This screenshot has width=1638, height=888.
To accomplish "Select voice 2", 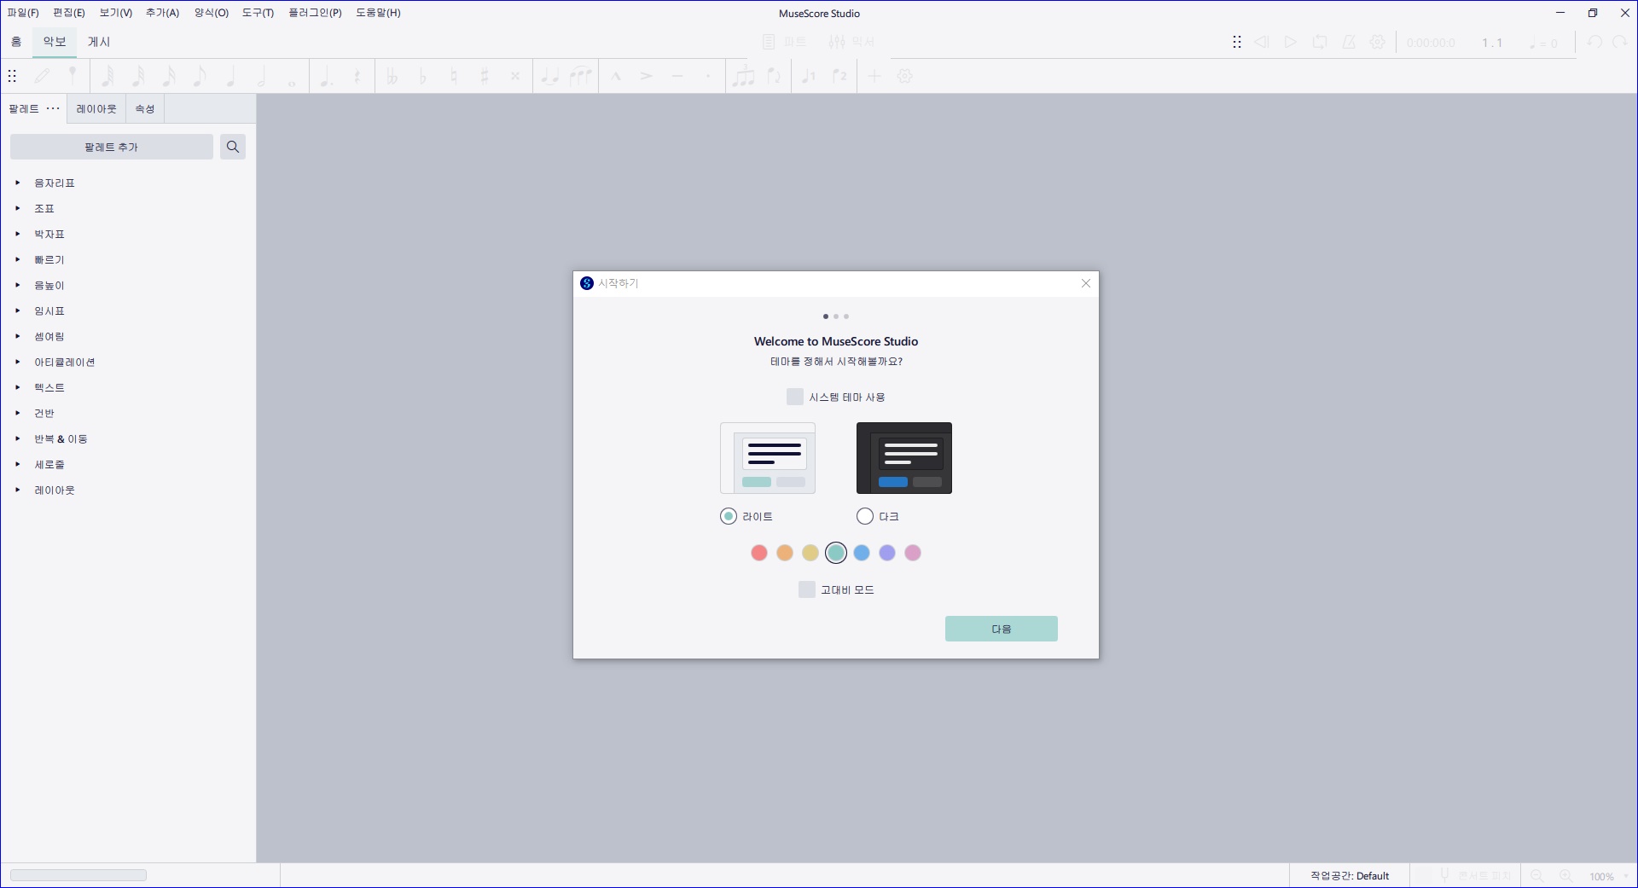I will tap(839, 76).
